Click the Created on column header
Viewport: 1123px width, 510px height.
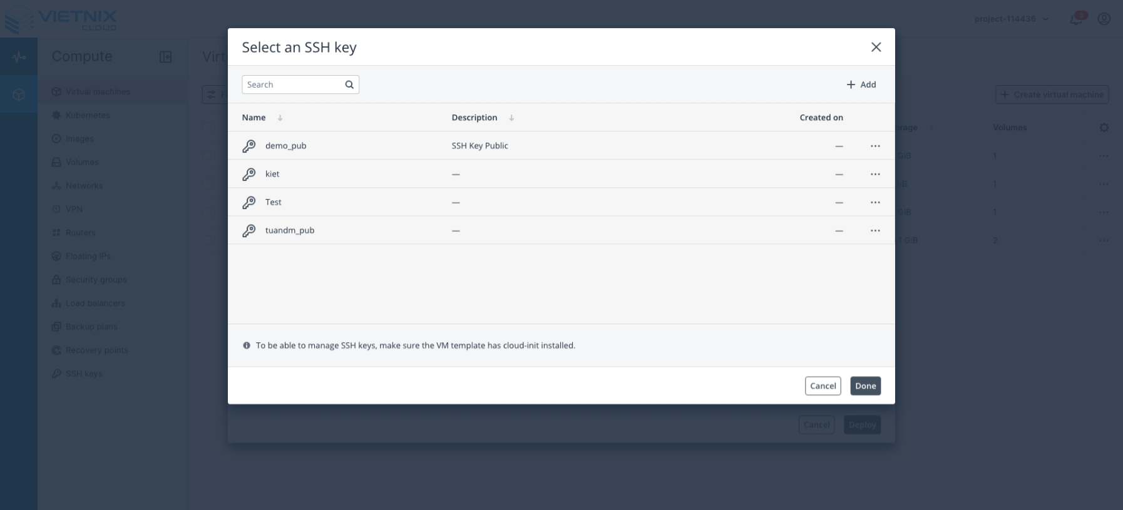821,118
